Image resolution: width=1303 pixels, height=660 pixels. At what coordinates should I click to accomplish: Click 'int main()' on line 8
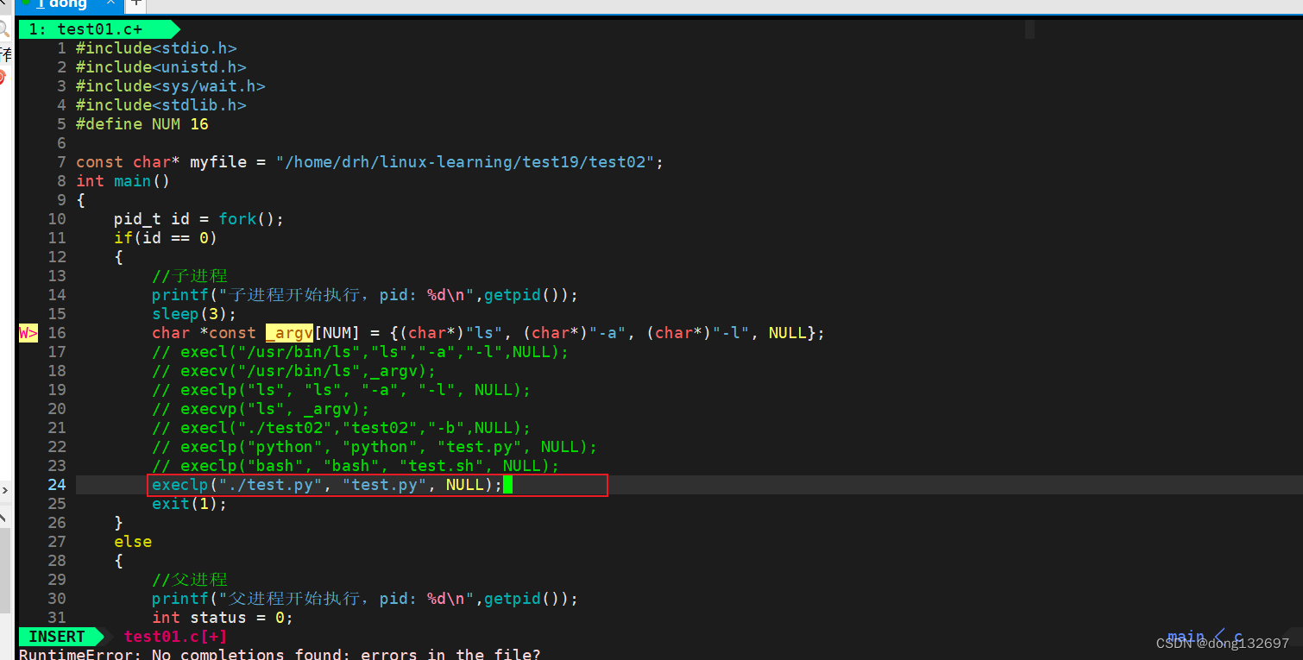point(123,181)
